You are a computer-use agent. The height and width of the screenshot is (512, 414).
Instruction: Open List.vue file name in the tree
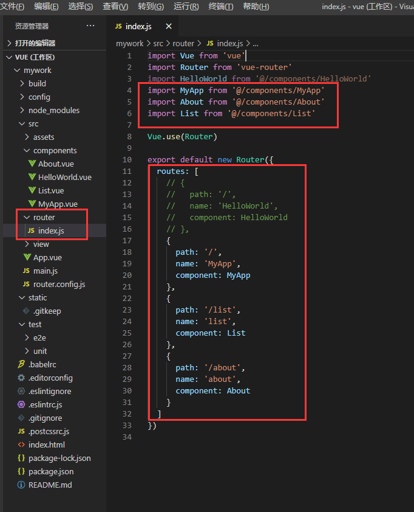tap(51, 191)
